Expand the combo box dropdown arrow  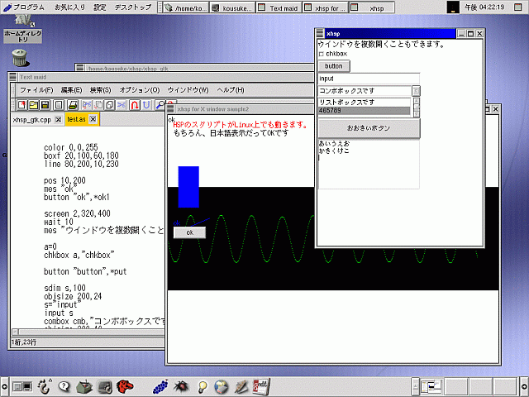pos(416,91)
